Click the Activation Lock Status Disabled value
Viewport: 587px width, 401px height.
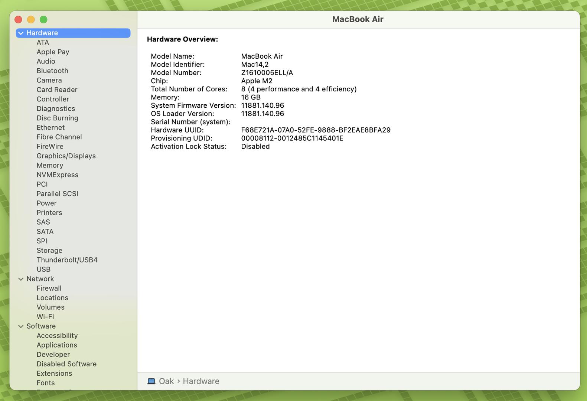(x=255, y=147)
